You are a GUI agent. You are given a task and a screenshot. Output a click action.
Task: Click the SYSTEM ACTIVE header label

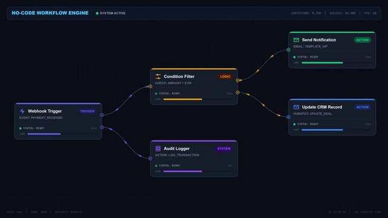point(113,13)
